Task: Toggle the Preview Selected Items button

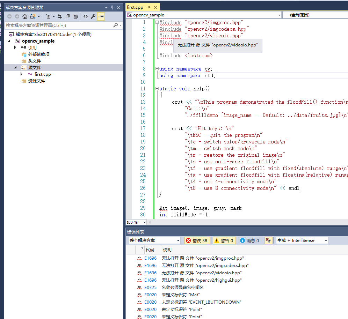Action: [101, 16]
